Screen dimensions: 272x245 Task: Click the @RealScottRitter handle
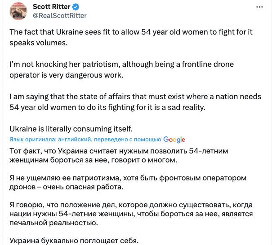pyautogui.click(x=60, y=16)
